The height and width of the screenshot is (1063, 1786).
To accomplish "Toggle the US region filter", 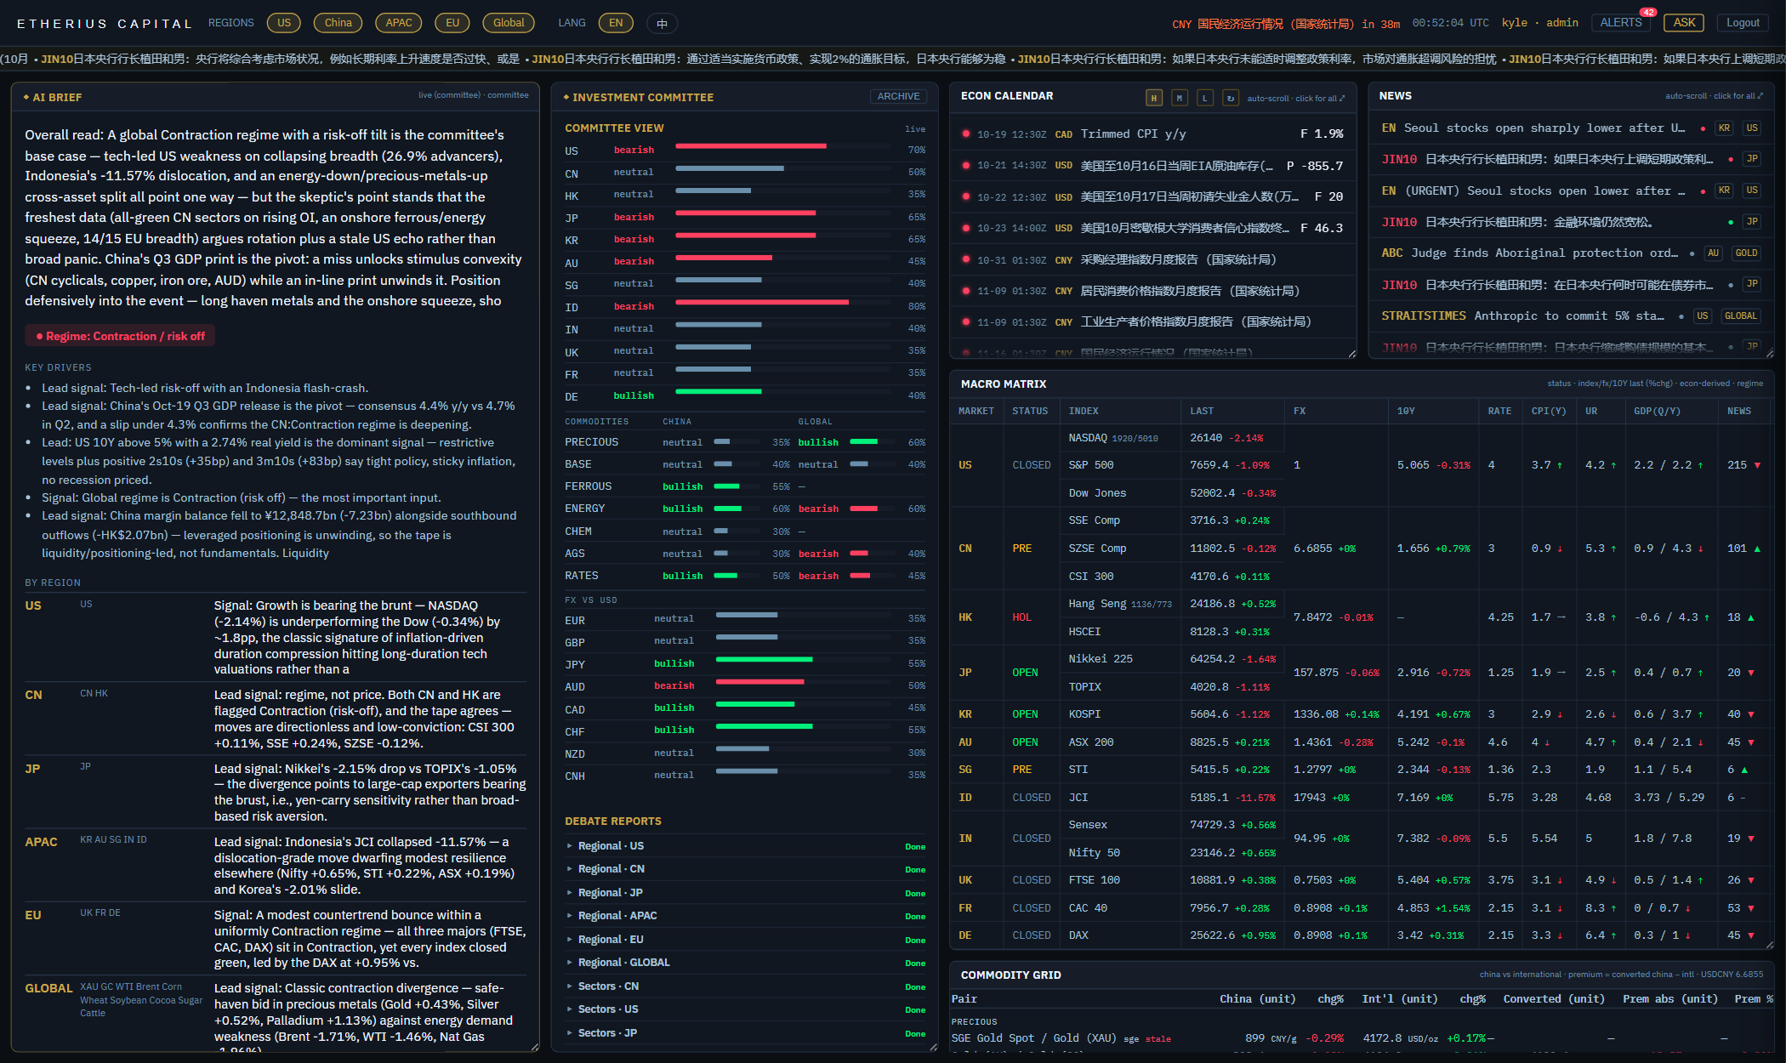I will (283, 23).
